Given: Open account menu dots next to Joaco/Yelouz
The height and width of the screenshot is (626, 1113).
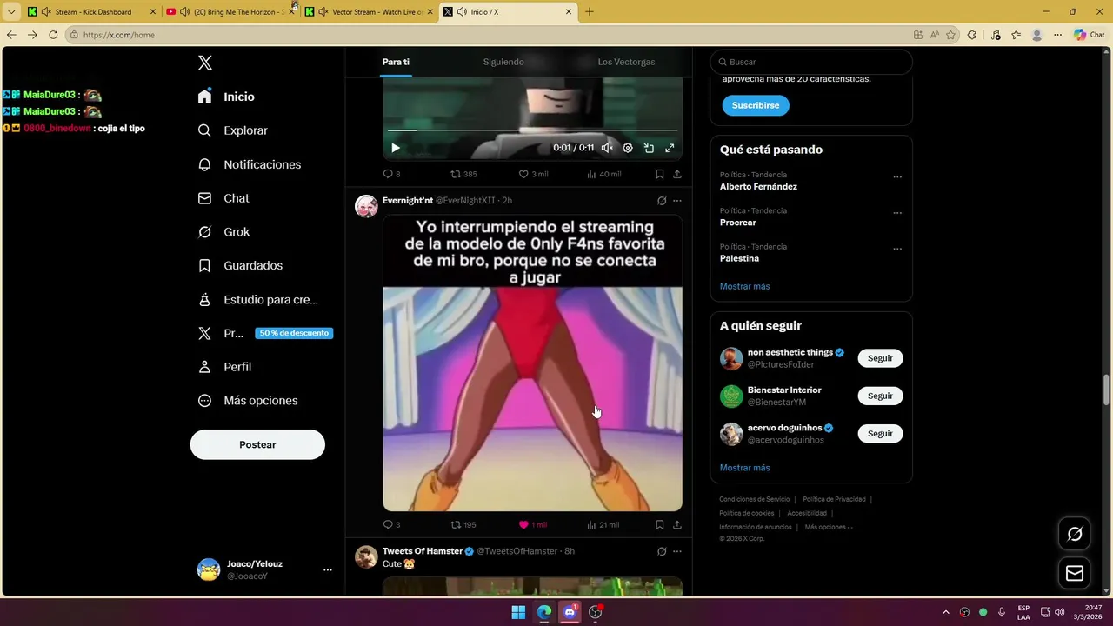Looking at the screenshot, I should 327,570.
